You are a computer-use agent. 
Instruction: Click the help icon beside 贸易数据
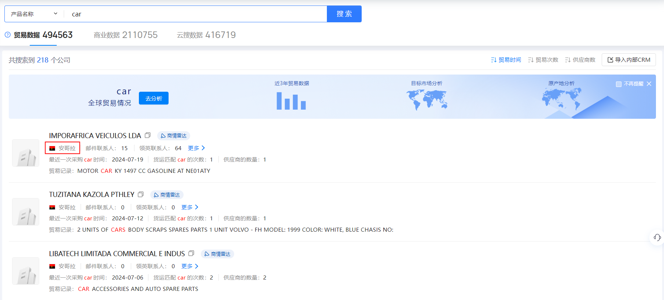click(8, 35)
